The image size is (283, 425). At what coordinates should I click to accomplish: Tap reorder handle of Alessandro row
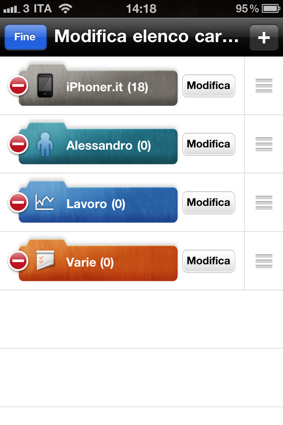pyautogui.click(x=264, y=144)
